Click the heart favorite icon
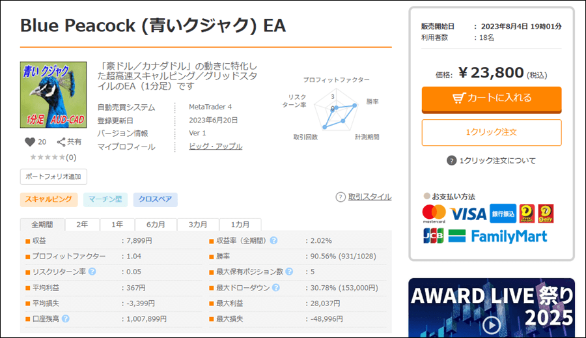This screenshot has height=338, width=586. [29, 142]
